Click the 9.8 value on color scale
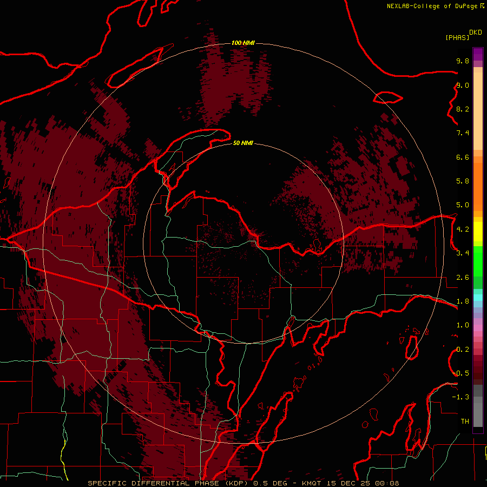This screenshot has height=487, width=487. (x=463, y=61)
